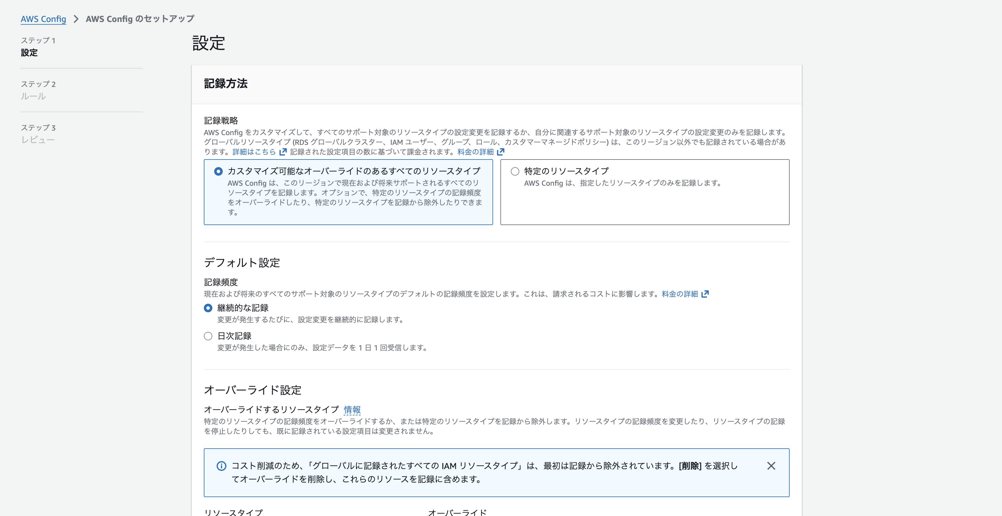Image resolution: width=1002 pixels, height=516 pixels.
Task: Choose 継続的な記録 recording frequency
Action: [208, 308]
